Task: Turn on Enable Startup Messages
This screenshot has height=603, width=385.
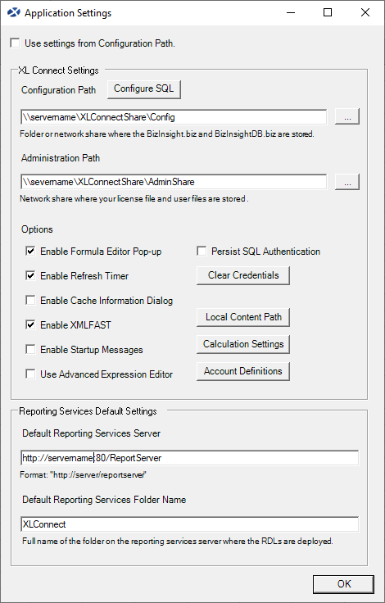Action: coord(30,350)
